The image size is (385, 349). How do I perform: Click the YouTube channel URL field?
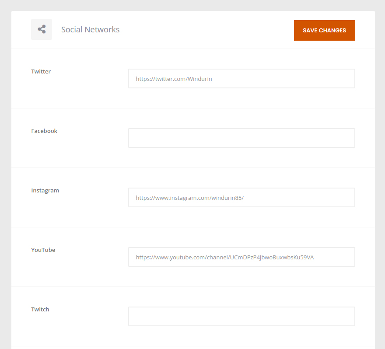click(241, 257)
